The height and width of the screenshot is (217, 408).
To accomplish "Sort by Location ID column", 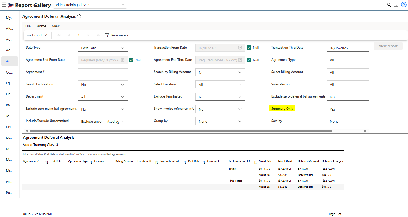I will coord(157,162).
